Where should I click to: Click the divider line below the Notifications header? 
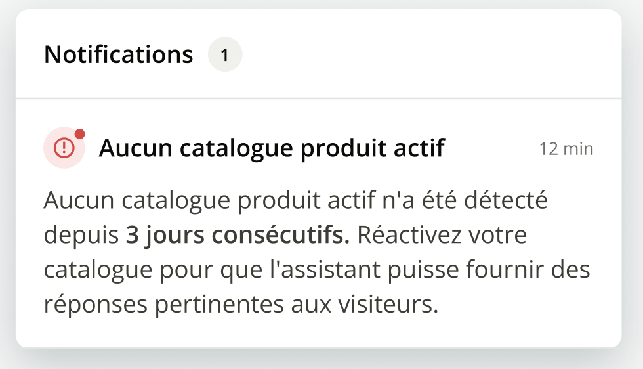pyautogui.click(x=318, y=98)
